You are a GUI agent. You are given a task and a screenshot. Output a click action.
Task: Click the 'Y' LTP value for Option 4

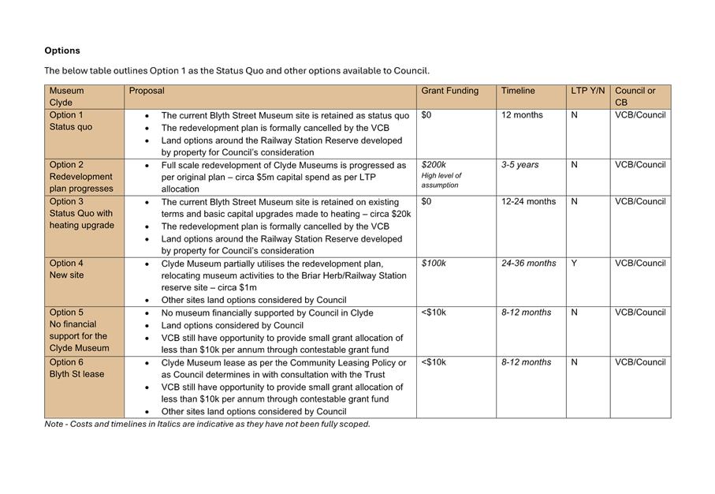pos(574,264)
